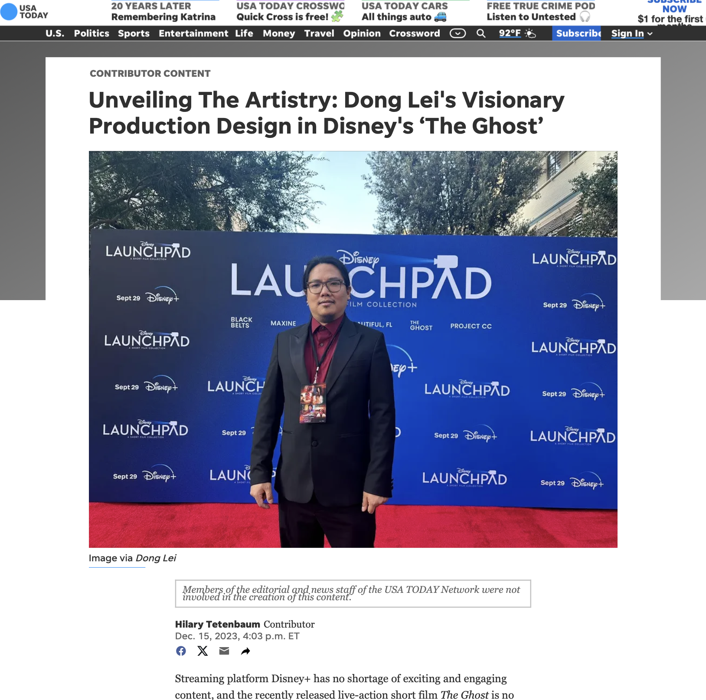Go to the Life section
The image size is (706, 700).
tap(244, 33)
